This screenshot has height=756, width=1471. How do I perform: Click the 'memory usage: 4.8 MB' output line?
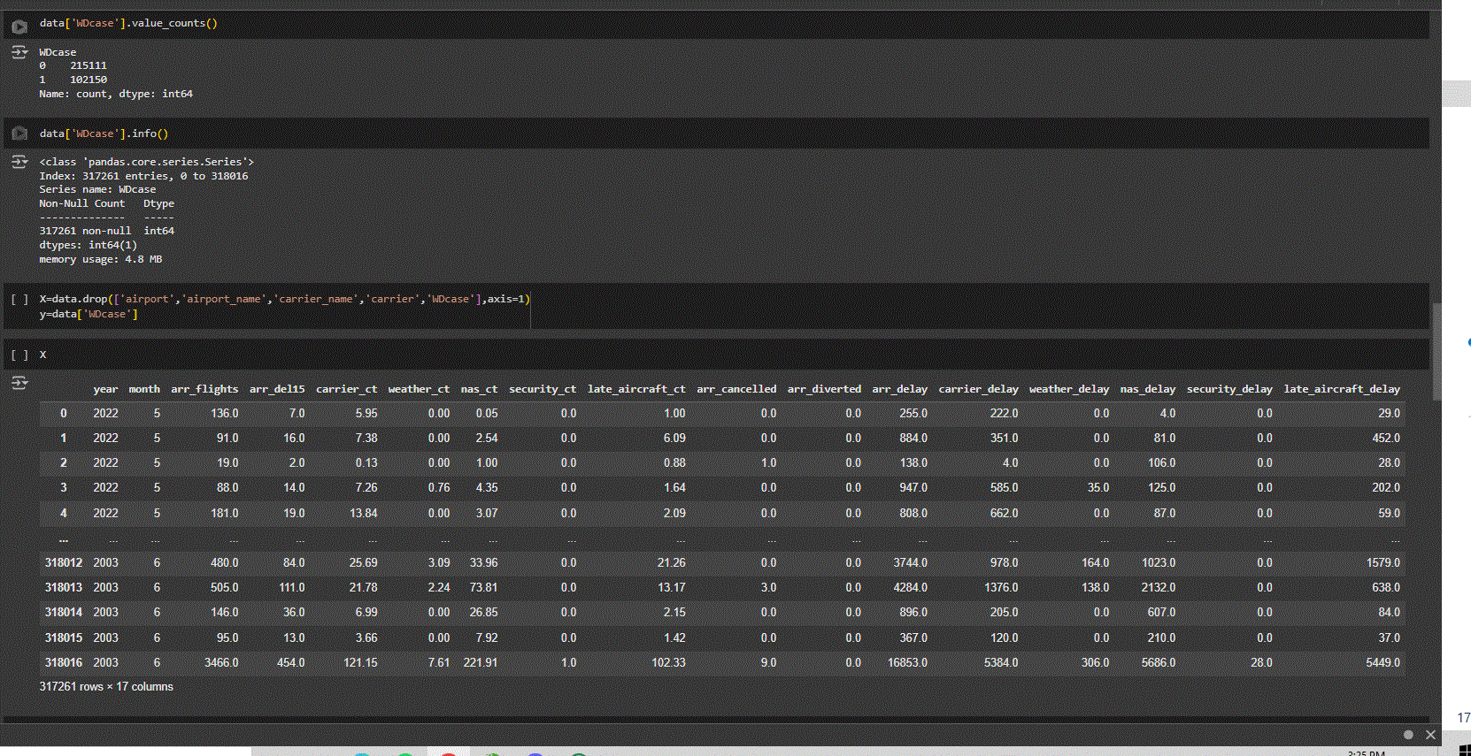(100, 259)
